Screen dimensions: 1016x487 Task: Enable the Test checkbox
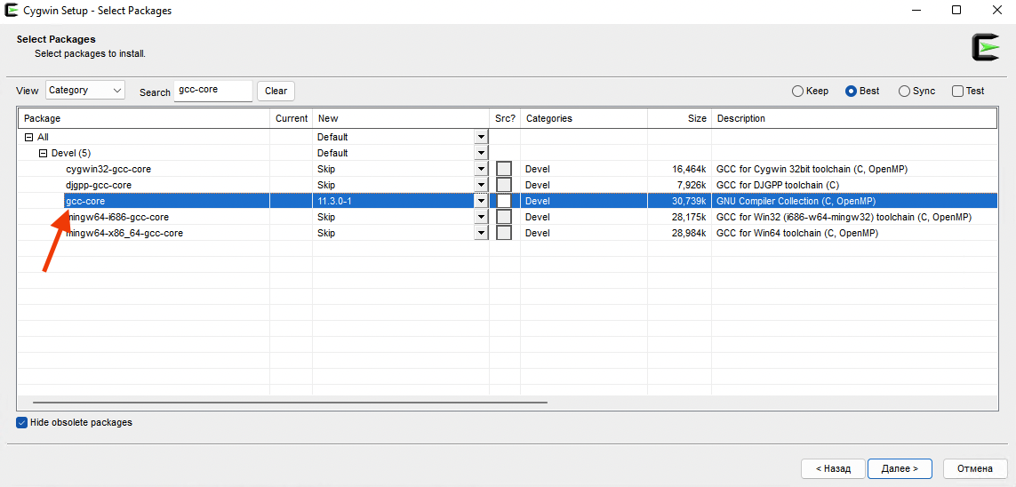click(957, 91)
